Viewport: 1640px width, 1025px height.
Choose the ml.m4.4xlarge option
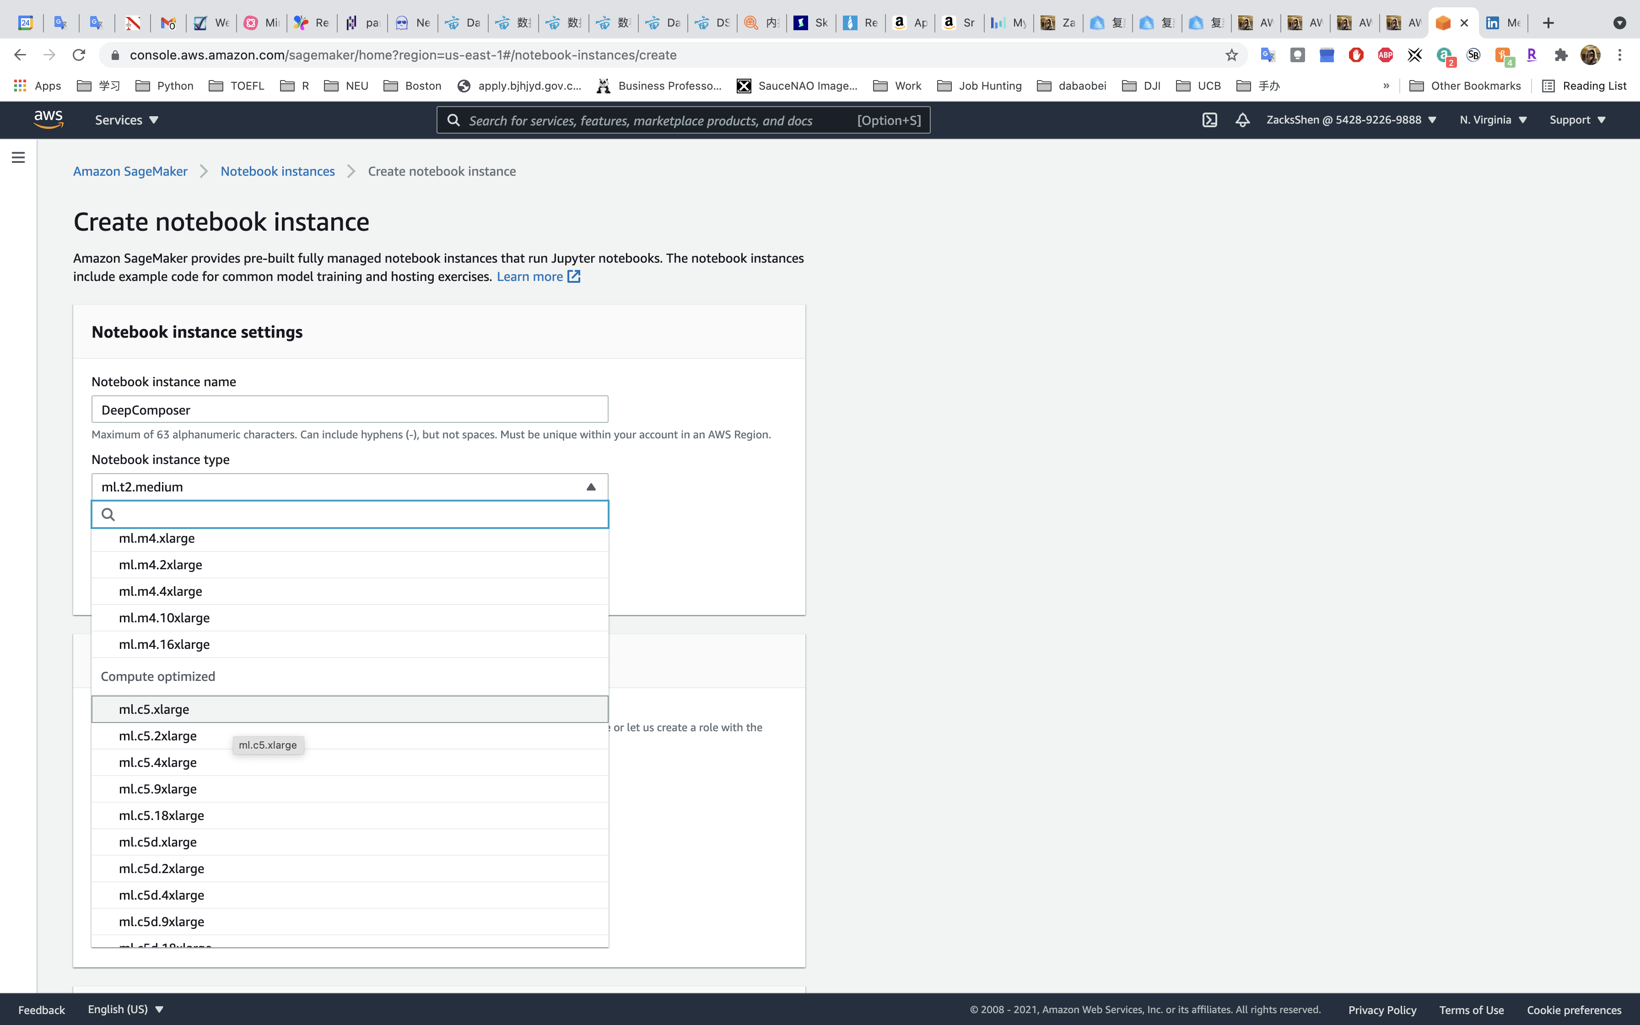coord(161,591)
